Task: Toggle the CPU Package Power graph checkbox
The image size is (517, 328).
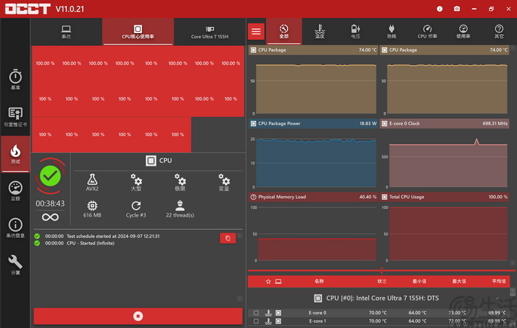Action: point(253,124)
